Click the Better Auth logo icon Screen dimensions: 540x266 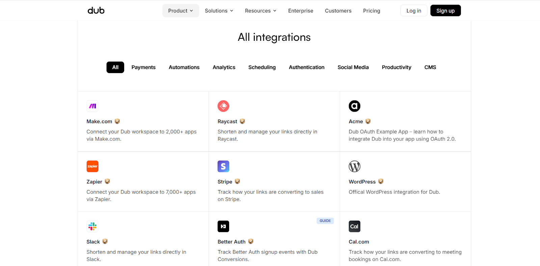click(223, 226)
